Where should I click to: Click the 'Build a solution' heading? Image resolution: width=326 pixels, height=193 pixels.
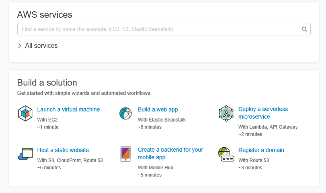[x=47, y=83]
